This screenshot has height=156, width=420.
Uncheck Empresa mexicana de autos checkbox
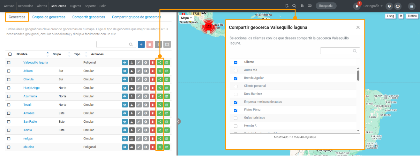[236, 102]
